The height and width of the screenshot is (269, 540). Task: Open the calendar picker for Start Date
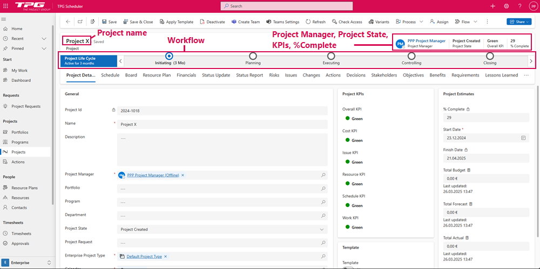point(523,138)
